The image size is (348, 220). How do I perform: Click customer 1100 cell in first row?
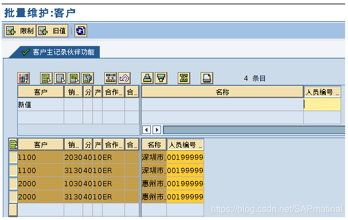(x=41, y=157)
